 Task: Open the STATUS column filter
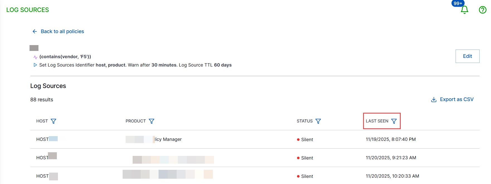pos(318,121)
